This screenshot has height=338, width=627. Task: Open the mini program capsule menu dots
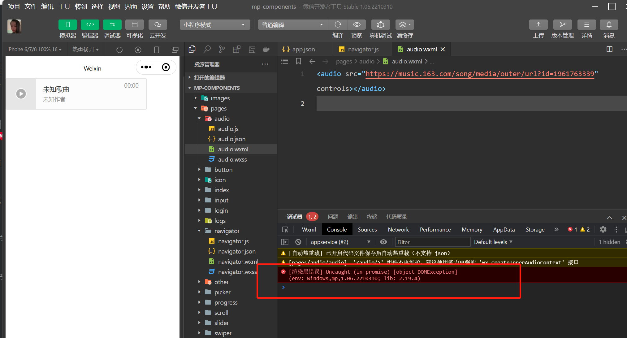pos(146,67)
